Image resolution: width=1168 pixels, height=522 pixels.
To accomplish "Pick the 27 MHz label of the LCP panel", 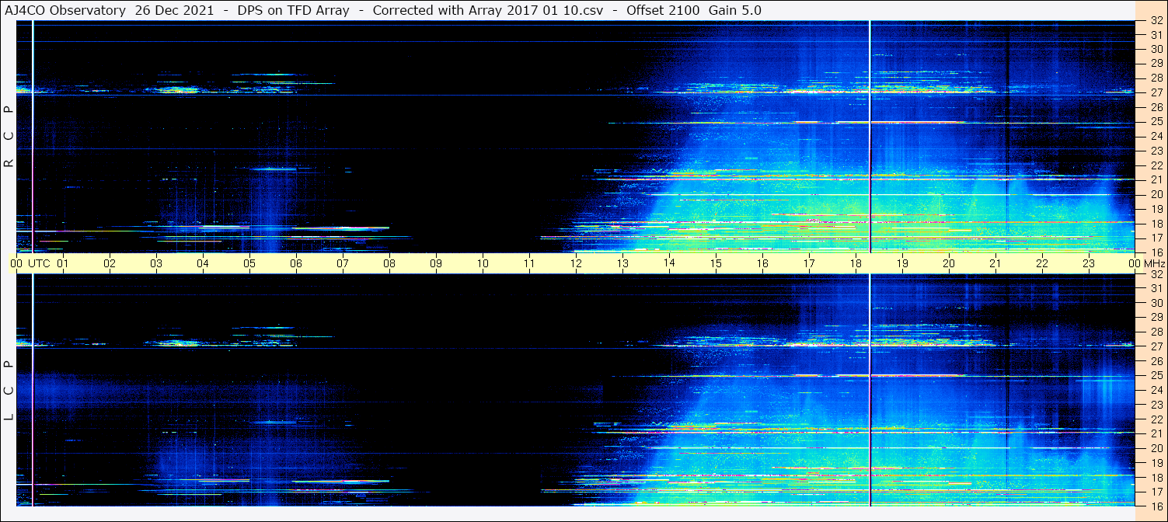I will (1156, 346).
